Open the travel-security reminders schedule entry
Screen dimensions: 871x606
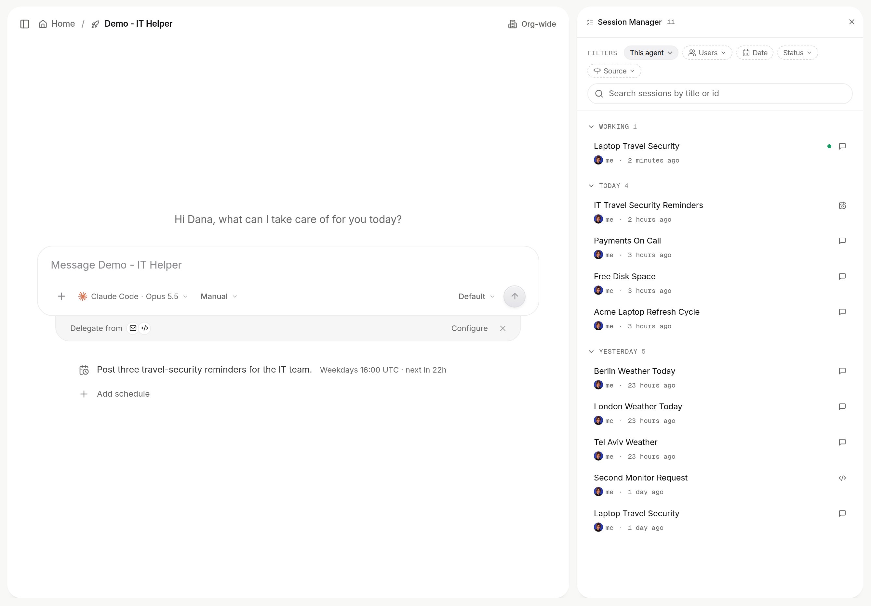coord(262,370)
